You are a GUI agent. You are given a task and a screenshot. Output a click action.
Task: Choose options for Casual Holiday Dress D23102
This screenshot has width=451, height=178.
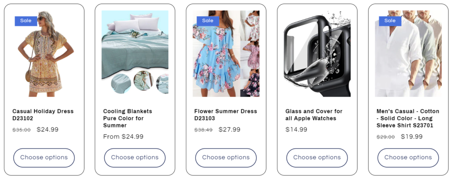click(44, 158)
